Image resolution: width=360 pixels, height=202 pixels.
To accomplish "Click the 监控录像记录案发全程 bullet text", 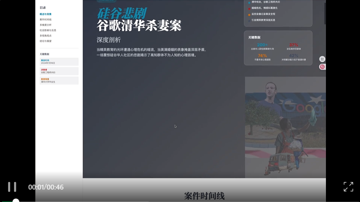I will [x=263, y=14].
